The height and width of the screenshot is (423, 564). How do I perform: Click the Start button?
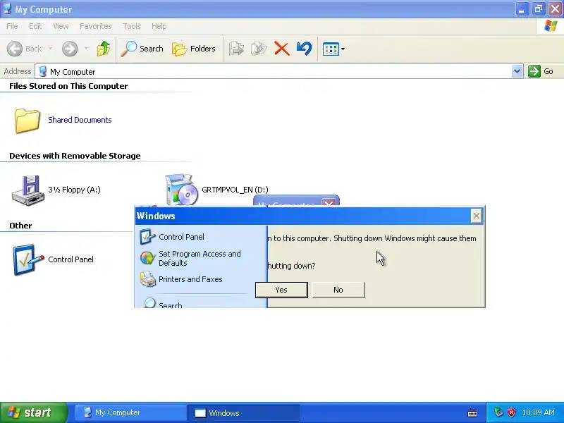coord(33,412)
